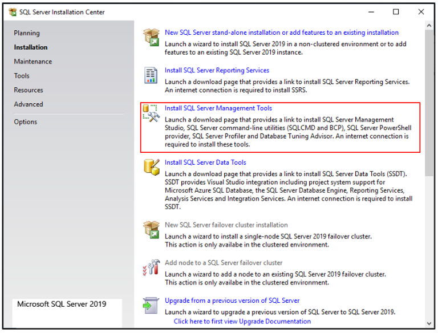The height and width of the screenshot is (333, 438).
Task: Click the failover cluster installation box icon
Action: tap(151, 230)
